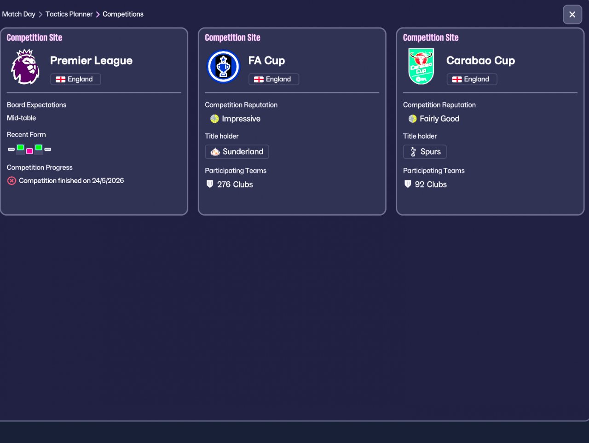
Task: Click Carabao Cup 'Title holder' label
Action: (420, 136)
